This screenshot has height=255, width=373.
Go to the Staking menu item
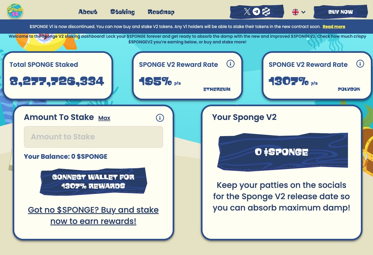pos(123,12)
